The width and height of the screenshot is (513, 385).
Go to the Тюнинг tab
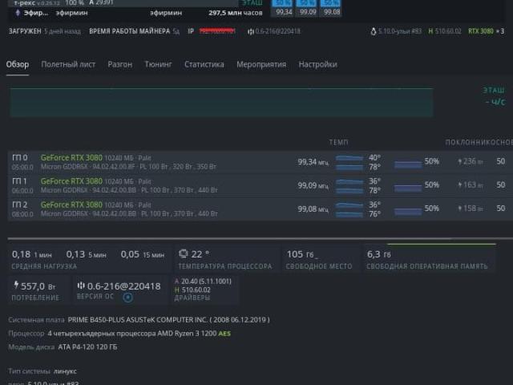158,64
